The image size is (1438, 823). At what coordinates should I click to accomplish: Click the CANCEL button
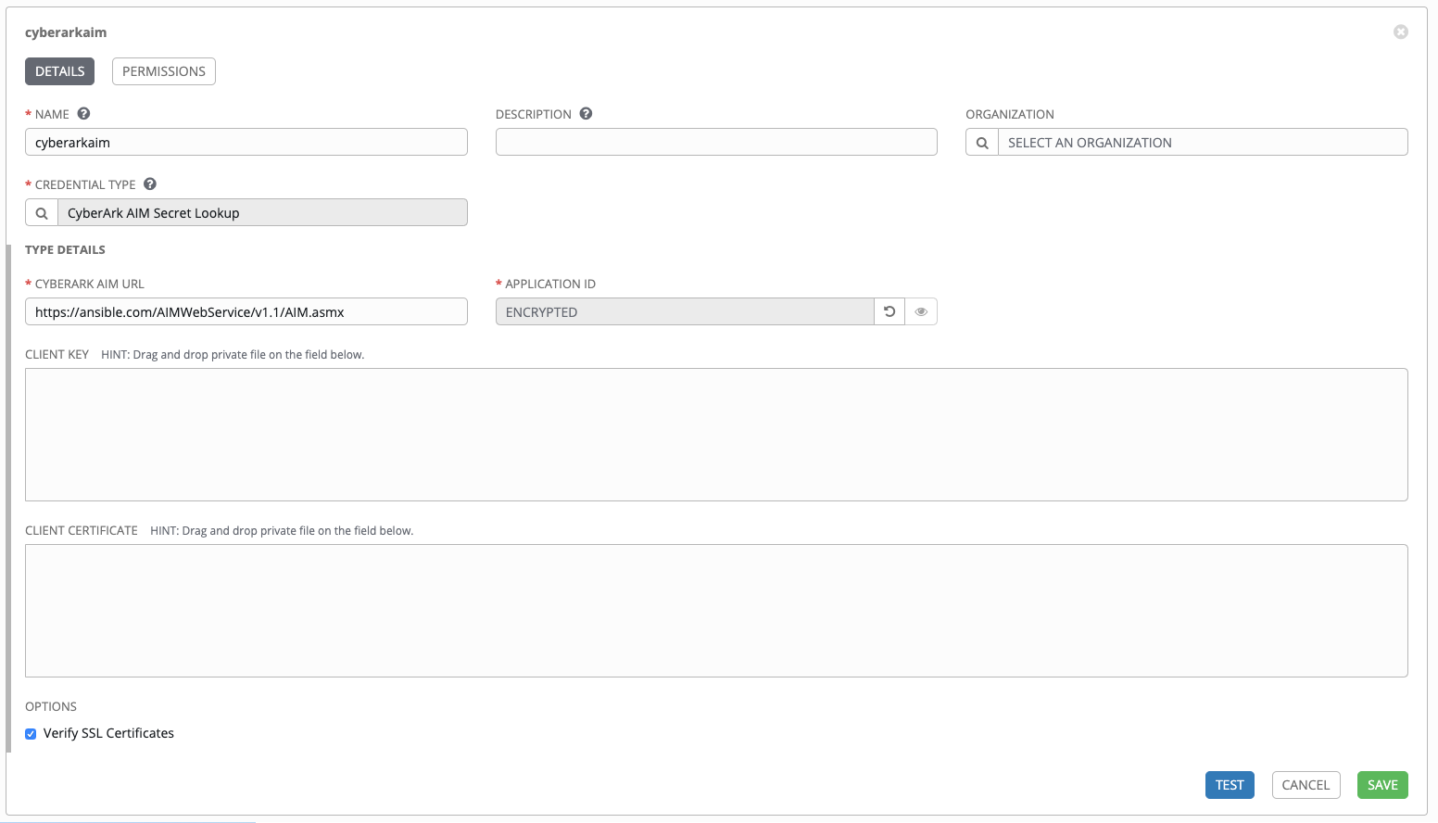click(x=1306, y=785)
